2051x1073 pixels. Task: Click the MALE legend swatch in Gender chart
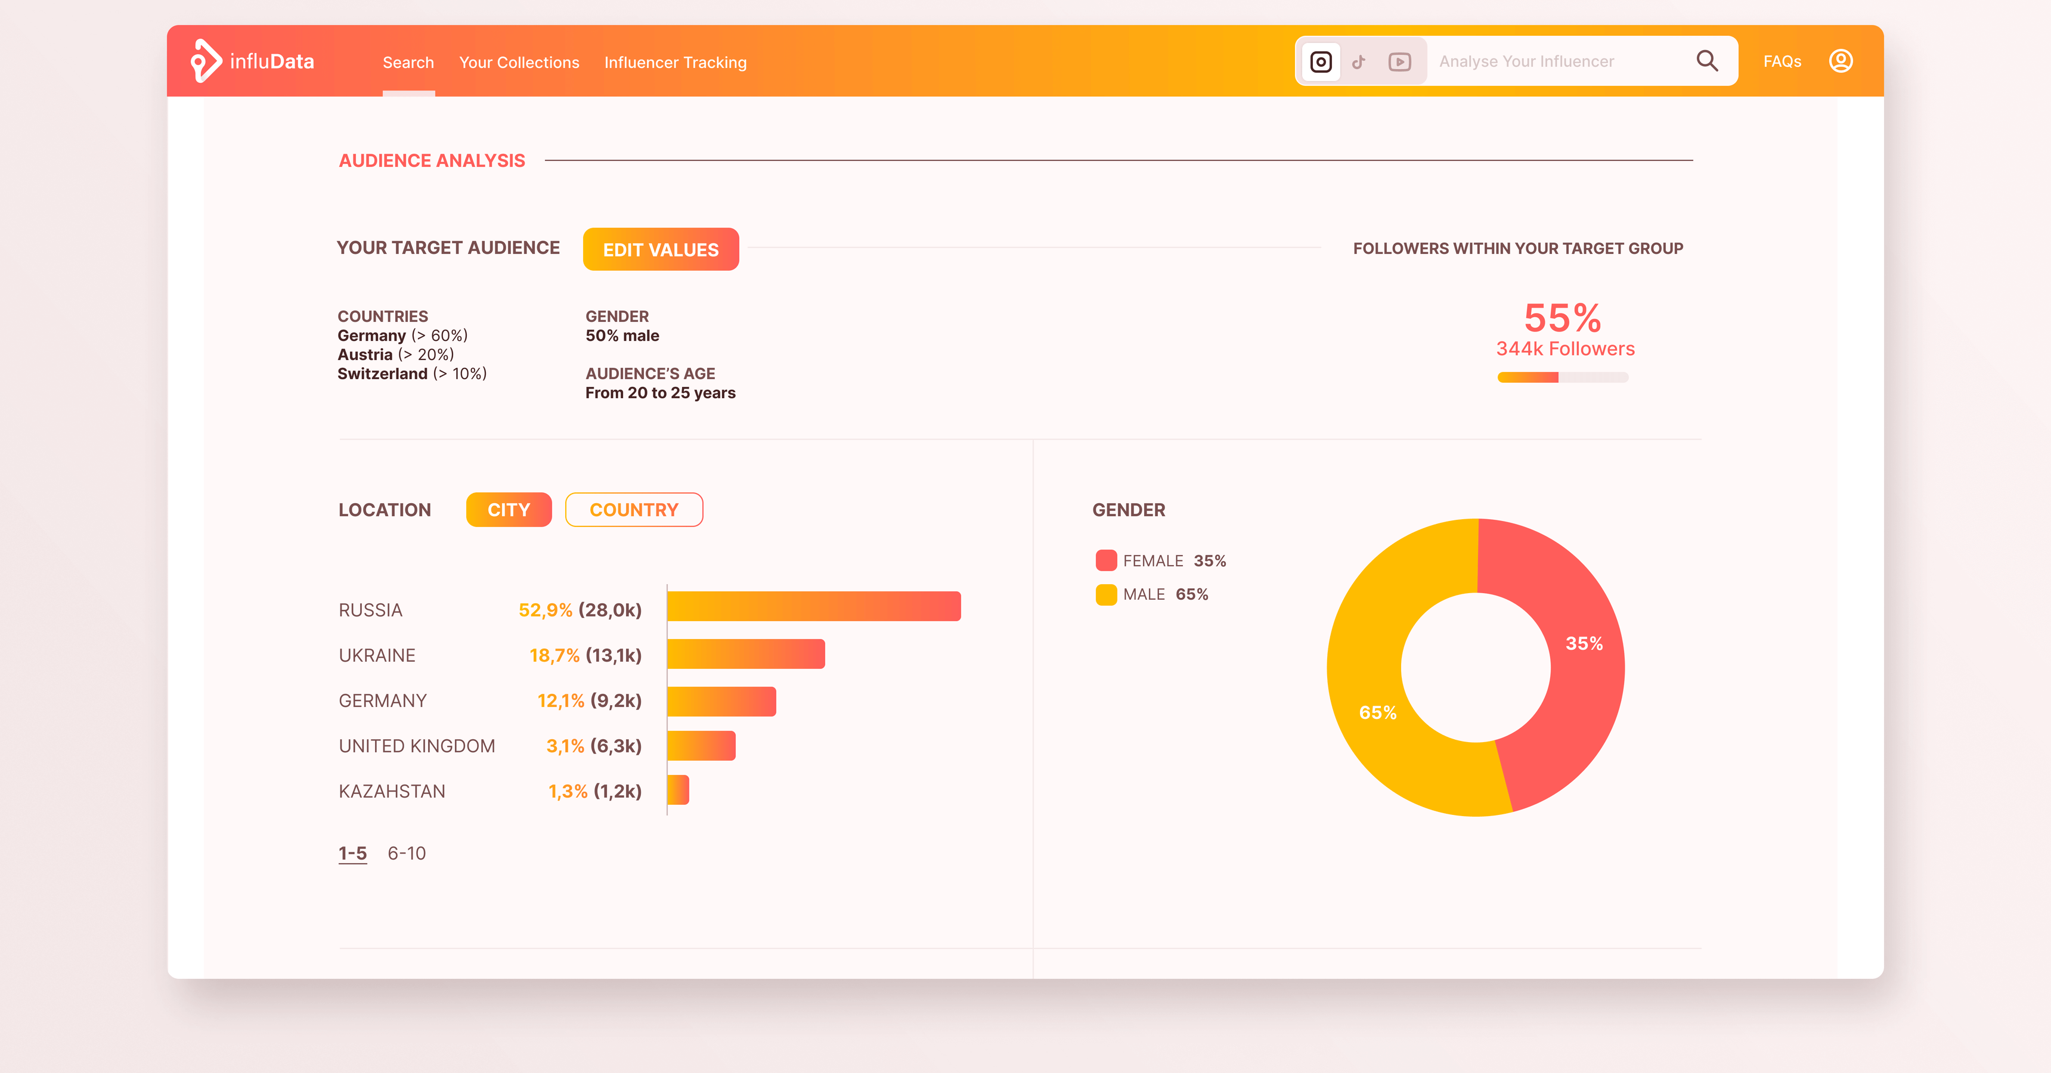point(1105,594)
